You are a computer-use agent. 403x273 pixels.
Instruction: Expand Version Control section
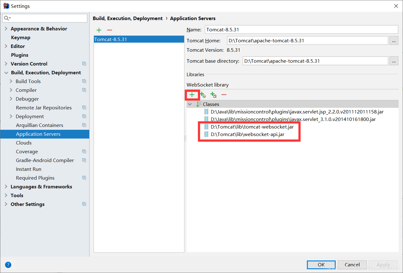pyautogui.click(x=6, y=64)
